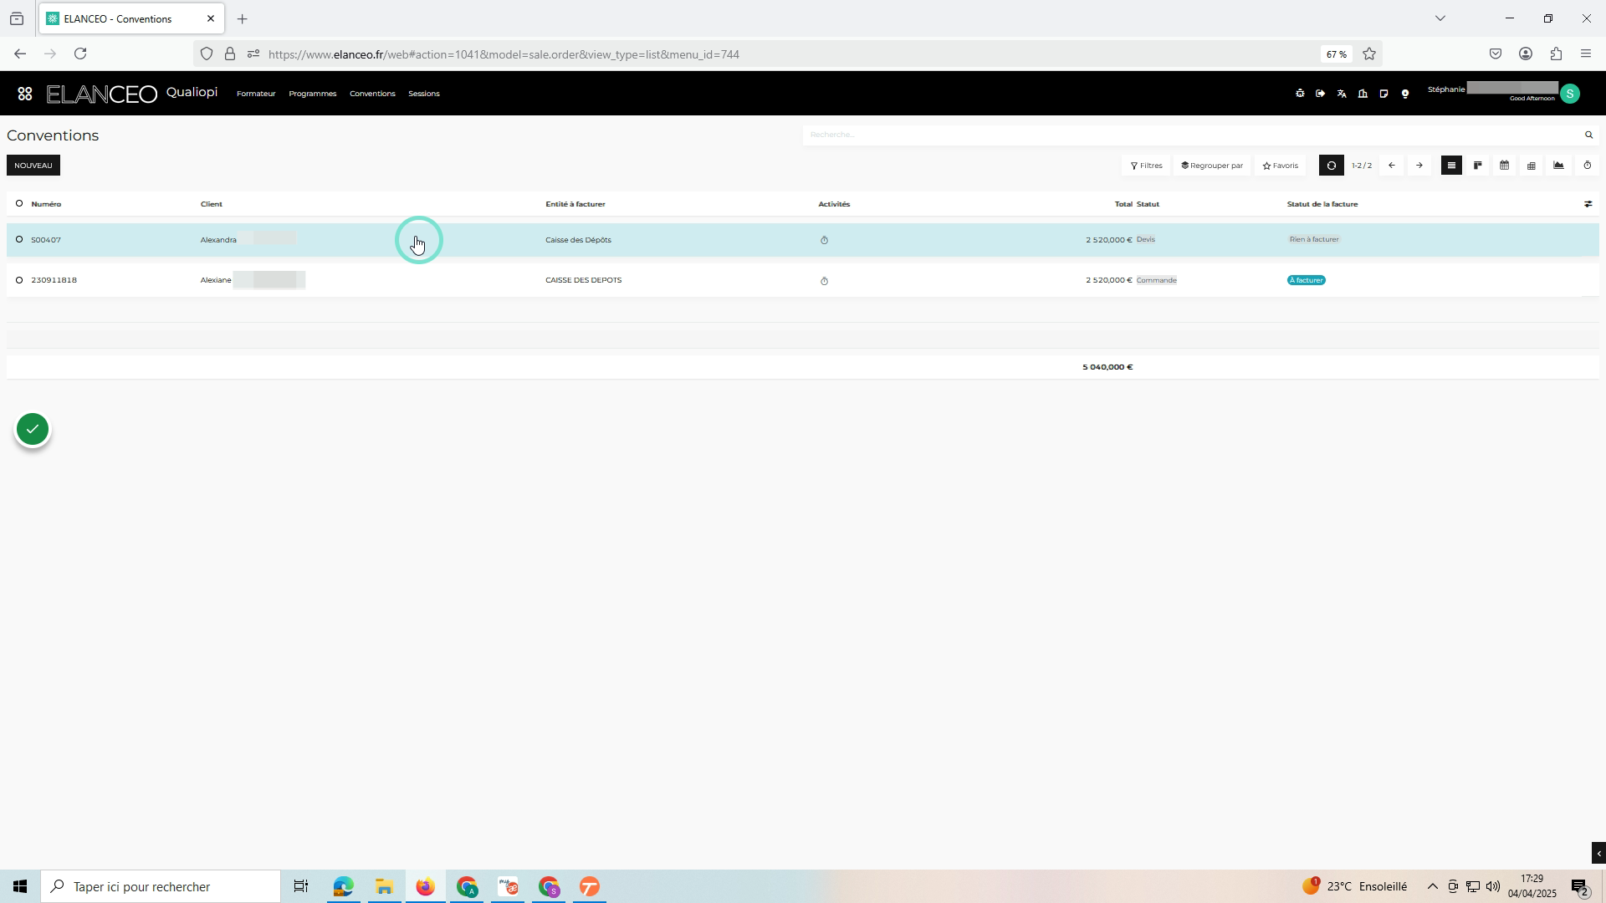Click the Devis status badge
Viewport: 1606px width, 903px height.
click(x=1146, y=239)
